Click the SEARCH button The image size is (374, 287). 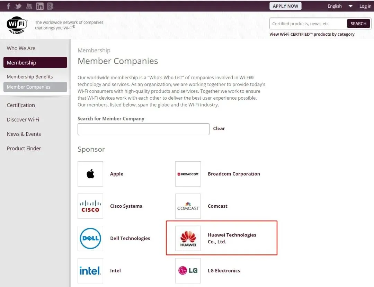[358, 24]
